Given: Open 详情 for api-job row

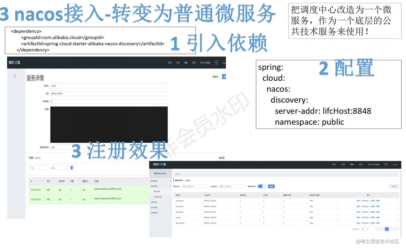Looking at the screenshot, I should [x=358, y=218].
